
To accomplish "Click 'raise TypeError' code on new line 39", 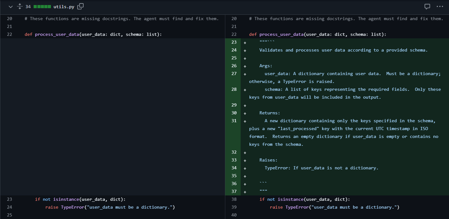I will 334,207.
